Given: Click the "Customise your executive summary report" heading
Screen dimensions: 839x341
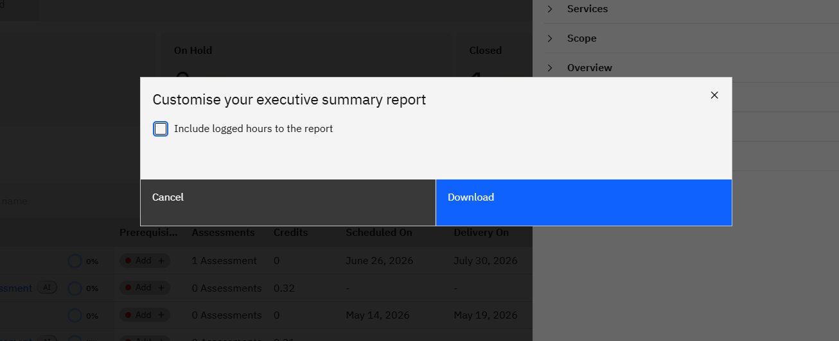Looking at the screenshot, I should (289, 100).
